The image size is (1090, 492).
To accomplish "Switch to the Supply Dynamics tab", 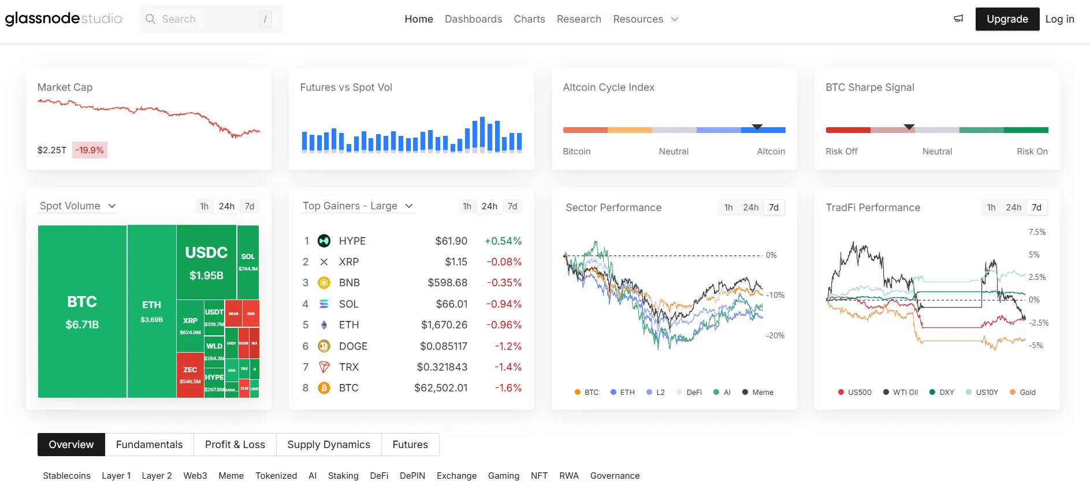I will coord(329,445).
